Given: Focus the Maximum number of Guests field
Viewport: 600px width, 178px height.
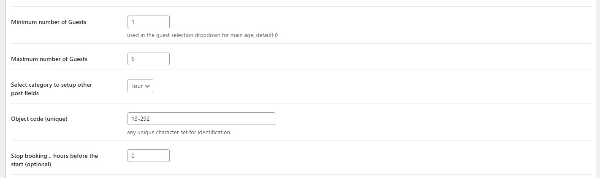Looking at the screenshot, I should tap(148, 59).
